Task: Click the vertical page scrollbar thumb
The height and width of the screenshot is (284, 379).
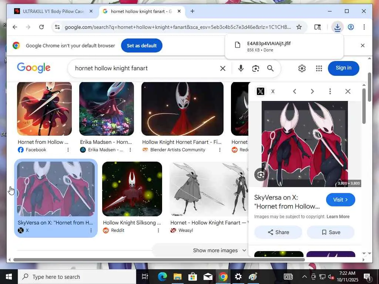Action: (369, 87)
